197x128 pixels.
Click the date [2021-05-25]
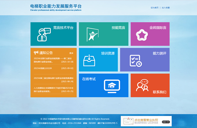click(67, 91)
